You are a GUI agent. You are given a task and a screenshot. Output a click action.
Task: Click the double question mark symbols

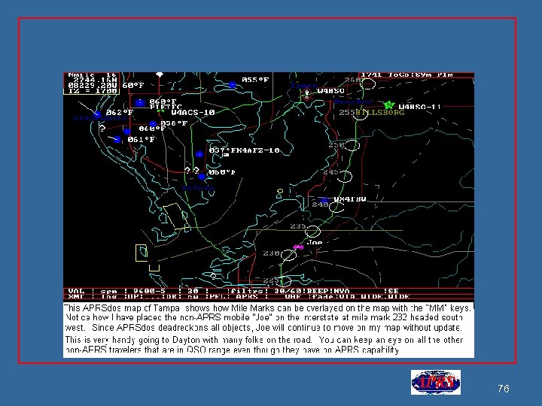[x=192, y=170]
